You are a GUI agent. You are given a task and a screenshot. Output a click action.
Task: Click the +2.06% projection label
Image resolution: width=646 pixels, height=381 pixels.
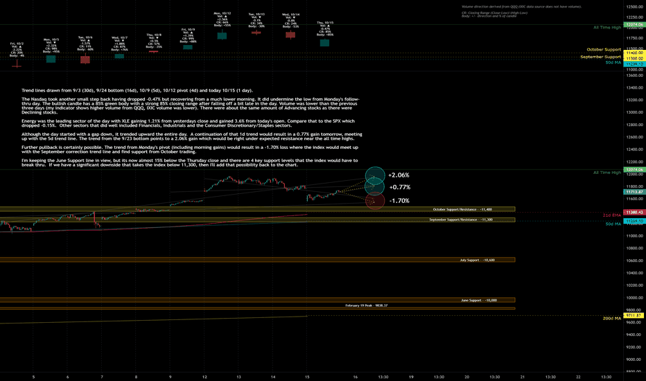pyautogui.click(x=399, y=175)
